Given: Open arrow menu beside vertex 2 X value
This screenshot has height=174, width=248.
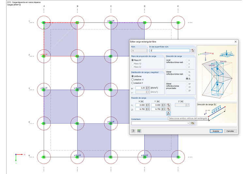Looking at the screenshot, I should (149, 109).
